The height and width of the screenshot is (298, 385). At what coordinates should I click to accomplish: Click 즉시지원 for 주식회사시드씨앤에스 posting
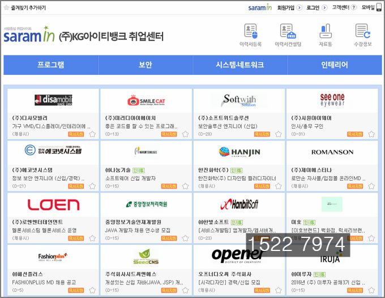pyautogui.click(x=169, y=291)
